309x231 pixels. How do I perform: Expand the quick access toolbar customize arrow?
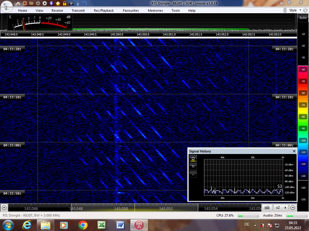coord(90,4)
